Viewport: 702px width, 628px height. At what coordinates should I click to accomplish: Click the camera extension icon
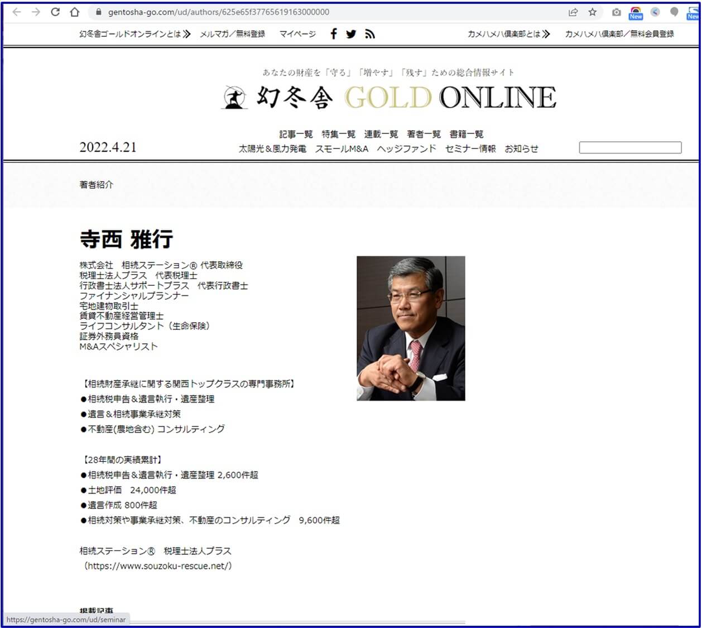617,12
